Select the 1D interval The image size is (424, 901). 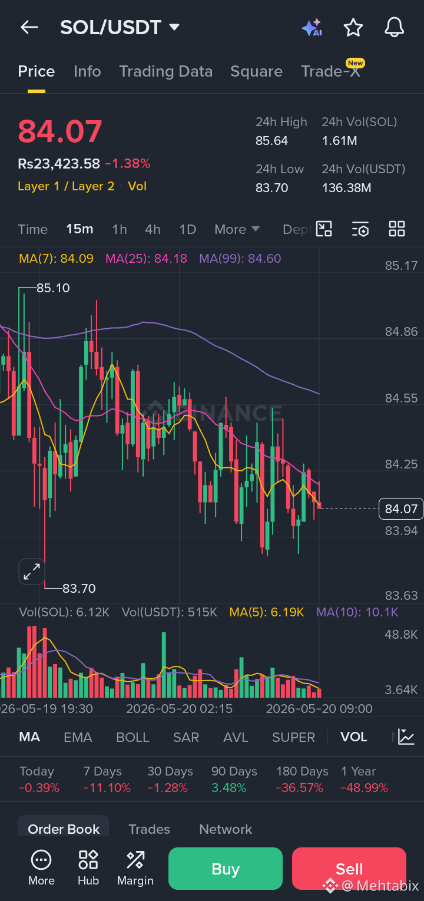click(187, 229)
